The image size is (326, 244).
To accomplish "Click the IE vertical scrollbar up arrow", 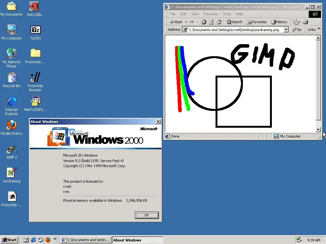I will [x=318, y=38].
